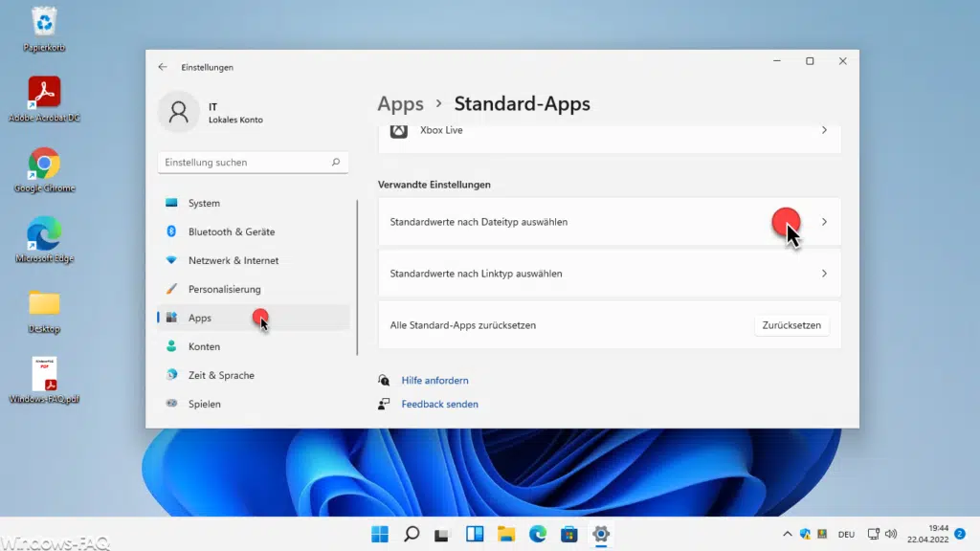Viewport: 980px width, 551px height.
Task: Click the Hilfe anfordern question mark icon
Action: click(384, 380)
